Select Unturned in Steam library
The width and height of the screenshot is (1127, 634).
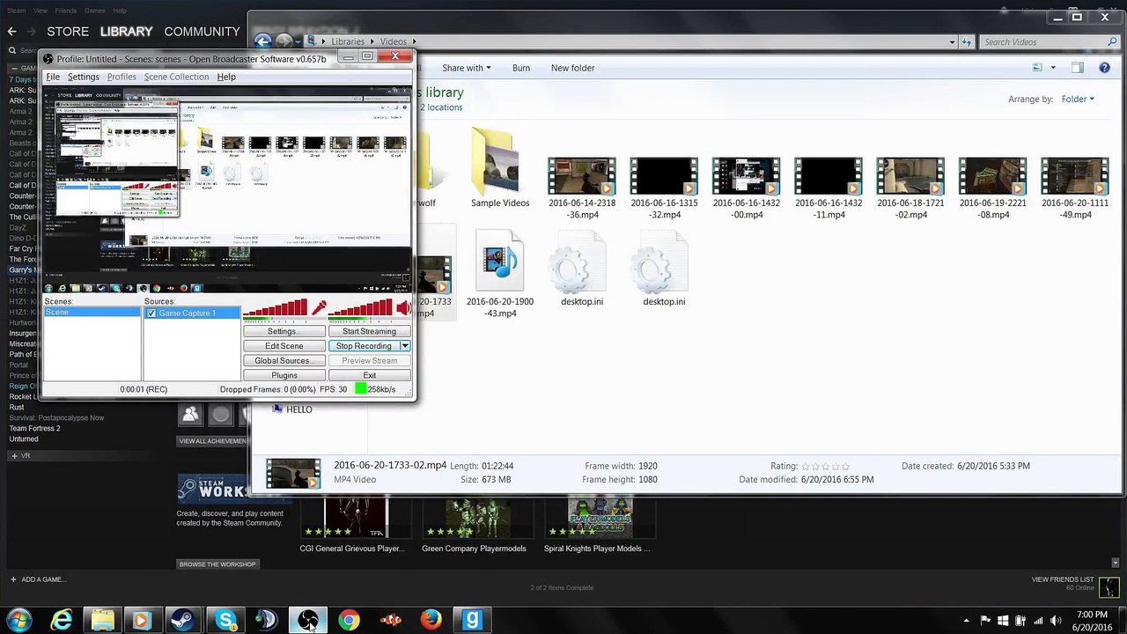click(x=24, y=439)
